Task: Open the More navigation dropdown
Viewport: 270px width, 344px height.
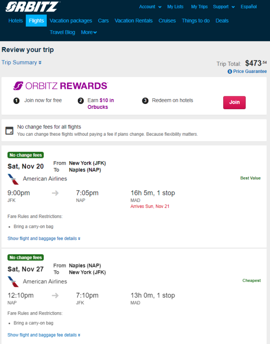Action: pos(89,32)
